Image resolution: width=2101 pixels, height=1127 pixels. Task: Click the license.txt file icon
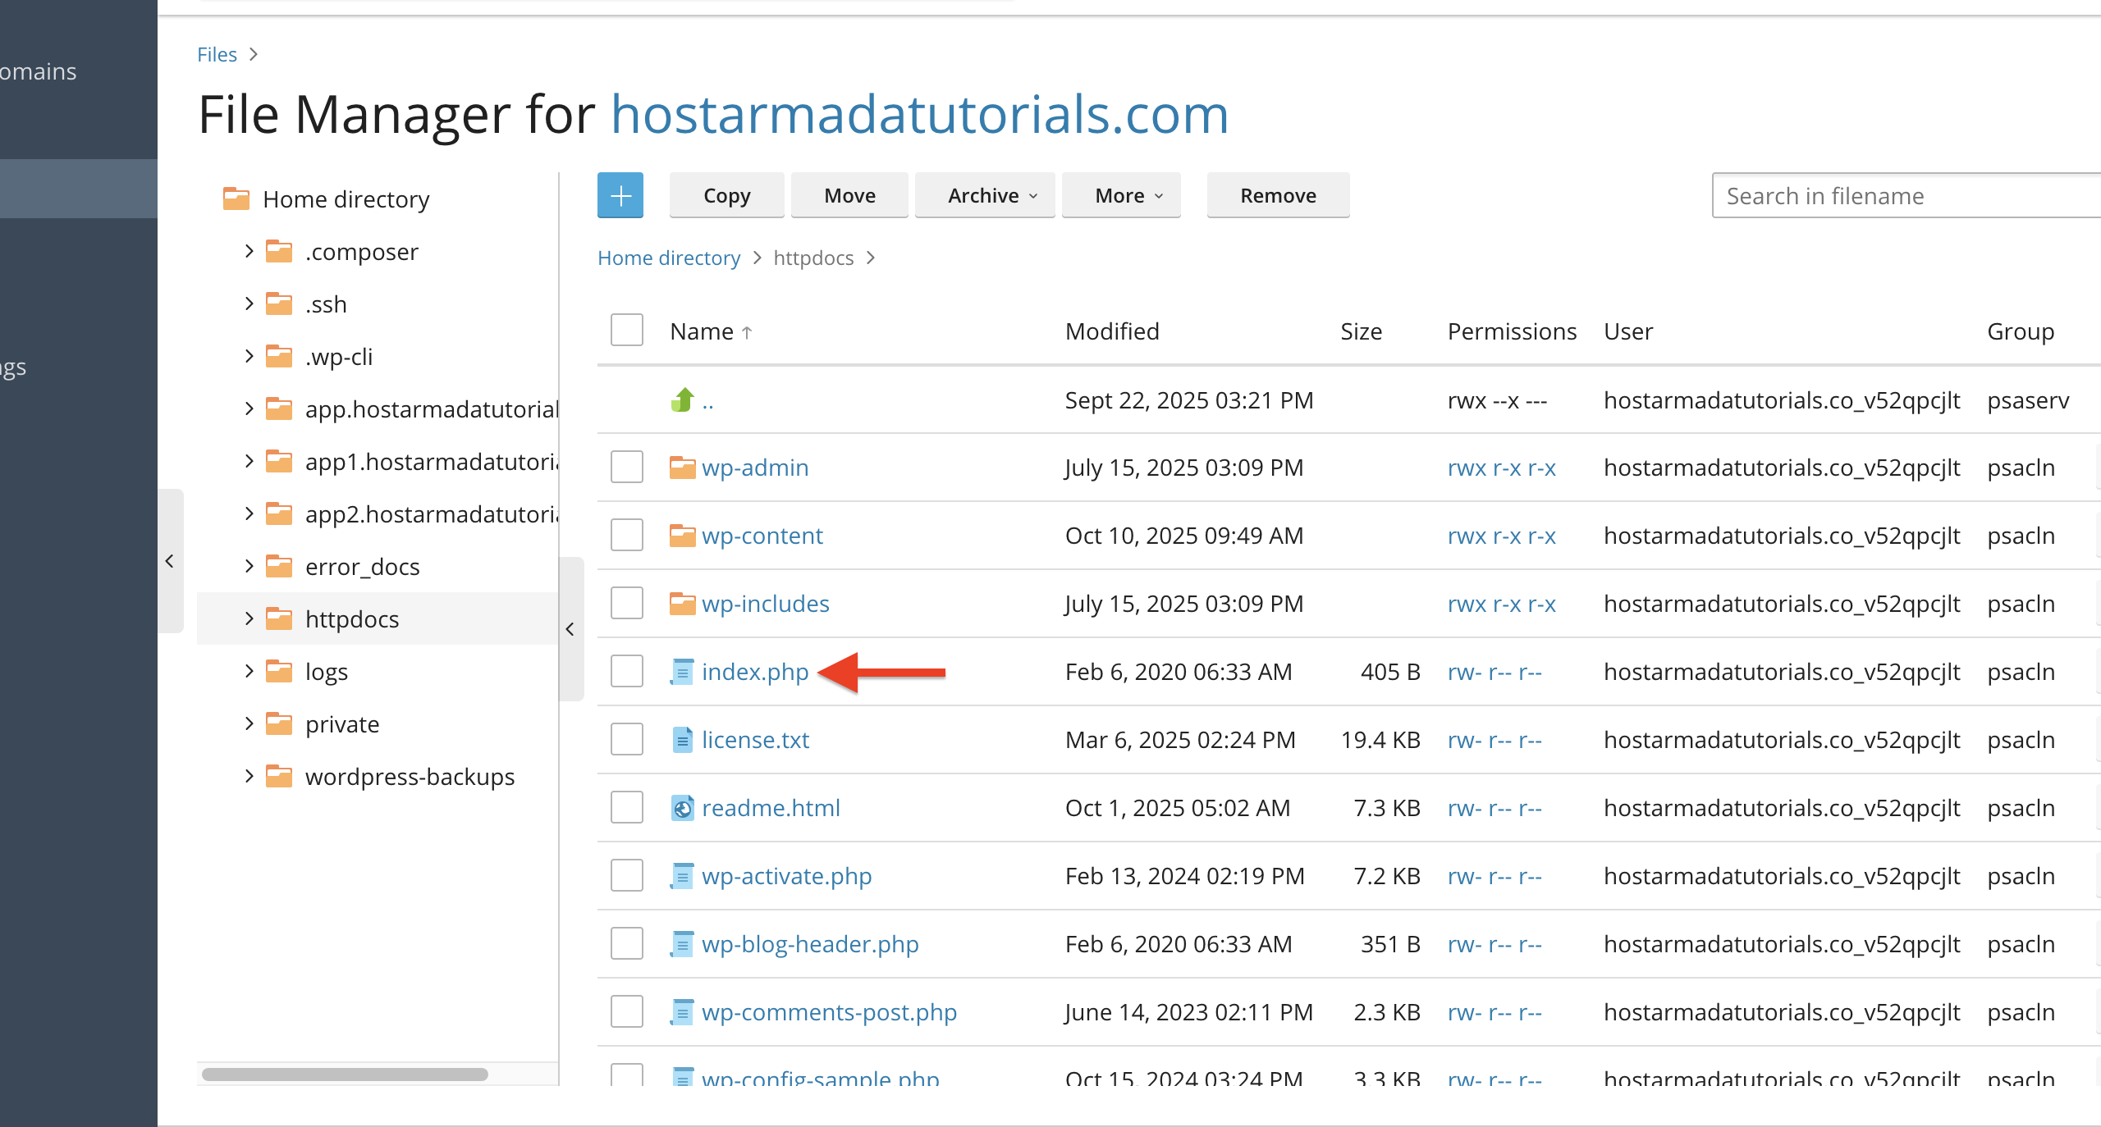[x=683, y=740]
